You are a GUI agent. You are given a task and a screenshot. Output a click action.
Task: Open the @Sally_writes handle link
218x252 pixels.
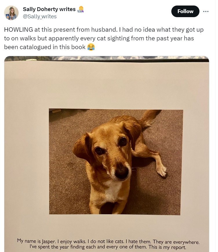(x=40, y=16)
